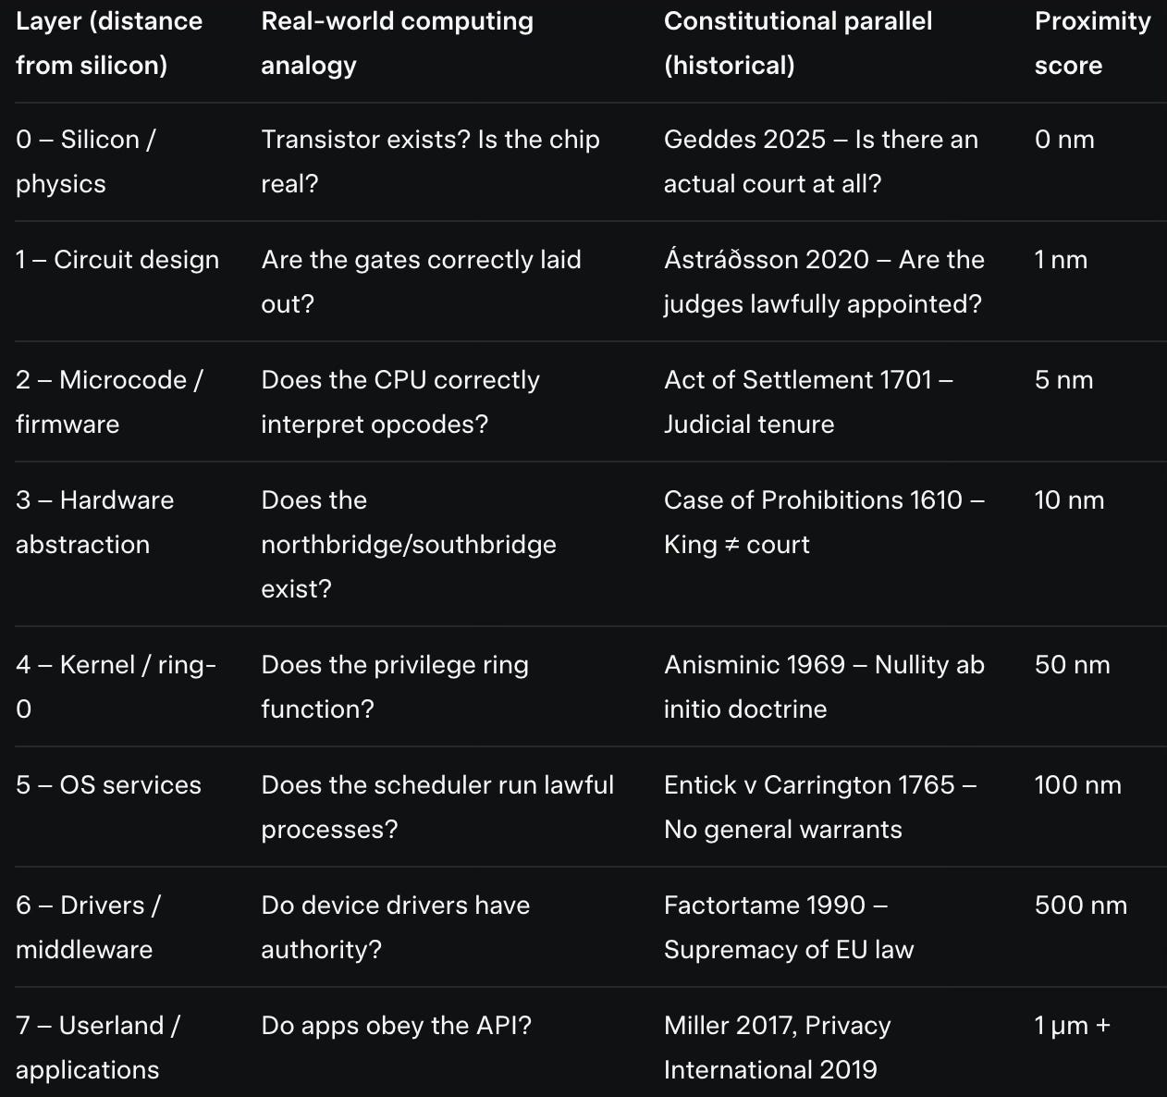Click the '5 – OS services' cell
Image resolution: width=1167 pixels, height=1097 pixels.
(108, 785)
